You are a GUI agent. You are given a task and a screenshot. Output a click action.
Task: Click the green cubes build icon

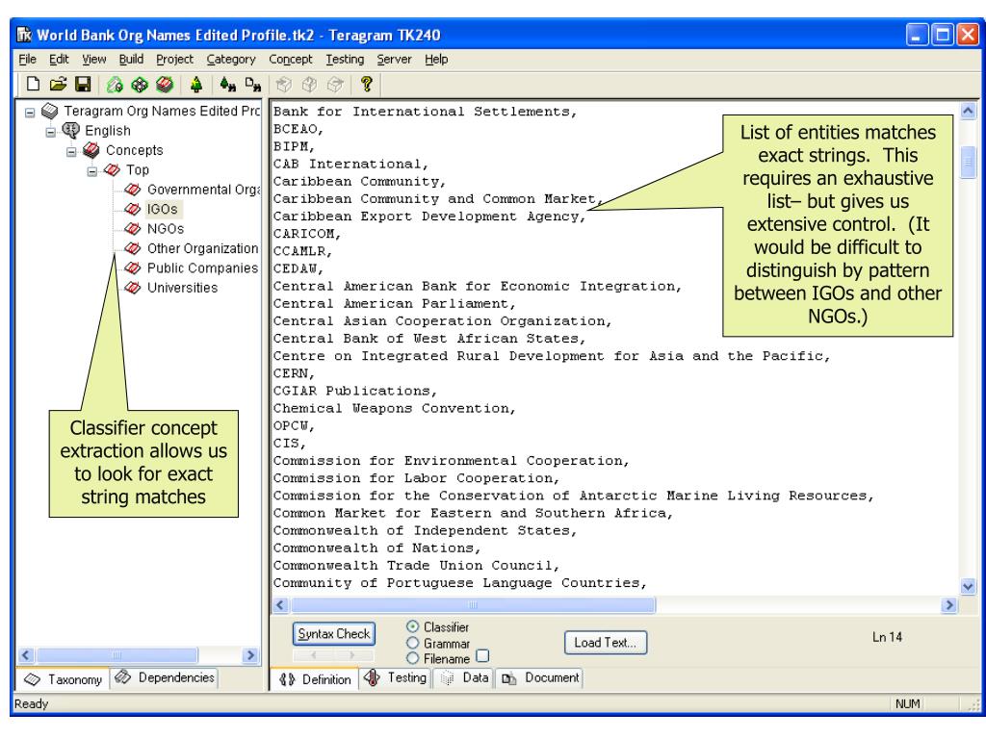point(140,85)
